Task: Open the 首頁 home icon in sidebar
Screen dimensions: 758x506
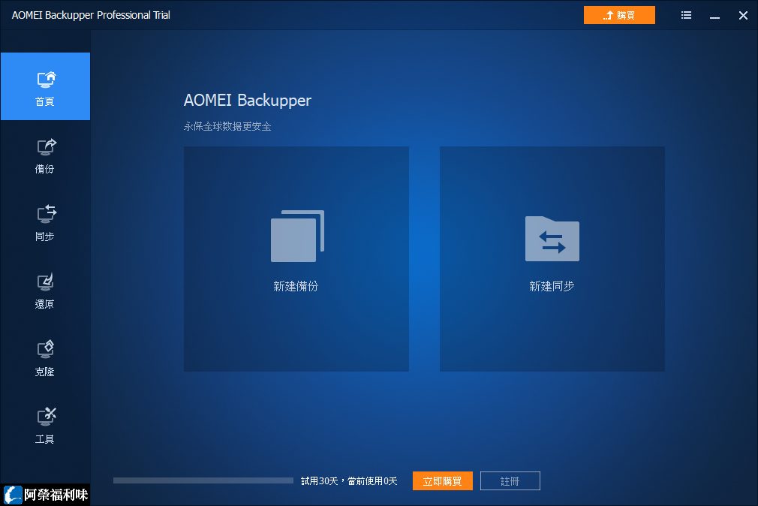Action: pos(45,78)
